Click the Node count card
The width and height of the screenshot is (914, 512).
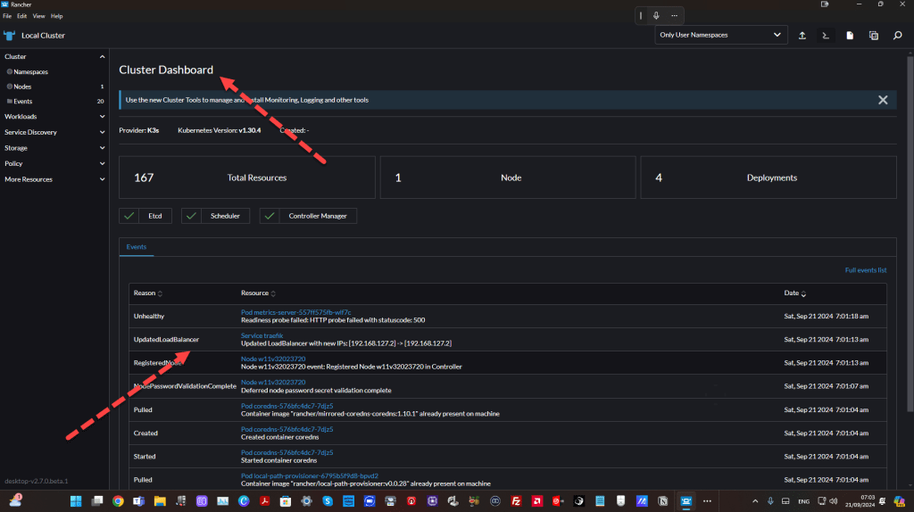point(508,178)
